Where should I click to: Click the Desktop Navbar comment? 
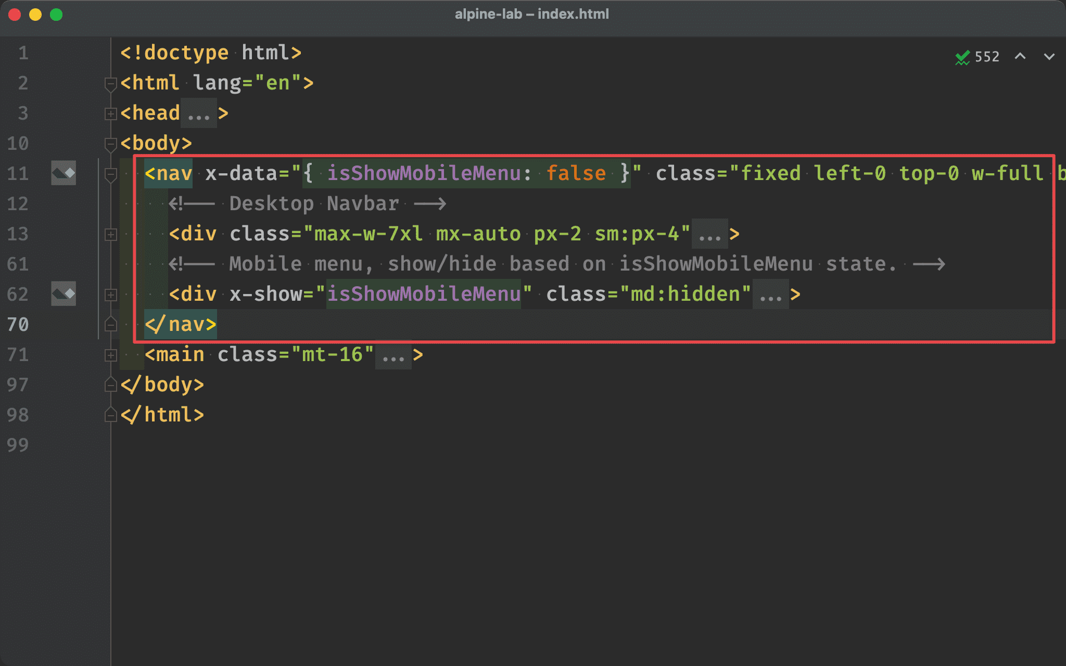pyautogui.click(x=308, y=204)
